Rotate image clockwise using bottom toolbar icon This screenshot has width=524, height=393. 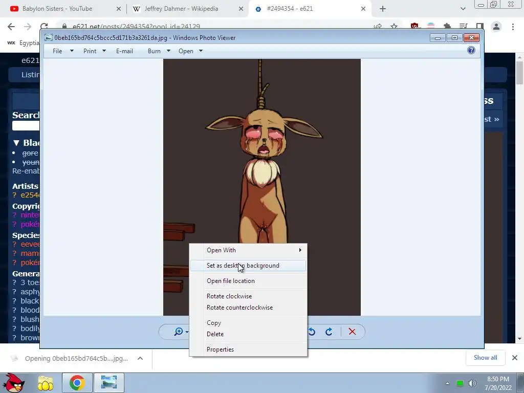point(329,332)
